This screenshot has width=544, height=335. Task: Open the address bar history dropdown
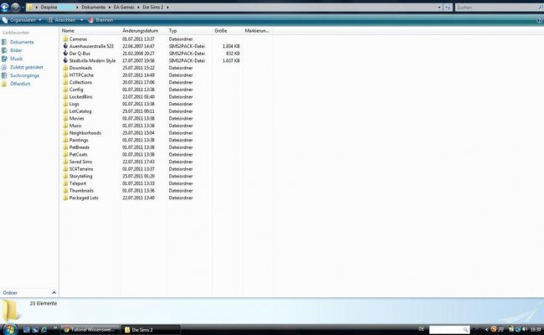tap(439, 8)
